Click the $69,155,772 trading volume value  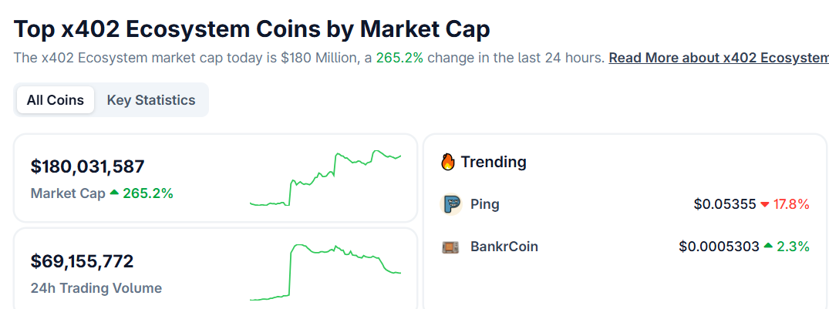click(83, 261)
